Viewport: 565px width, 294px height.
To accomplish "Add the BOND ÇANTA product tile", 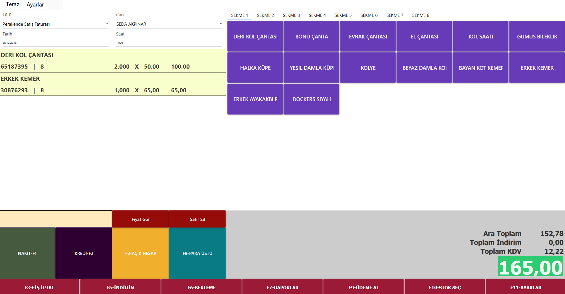I will tap(311, 36).
